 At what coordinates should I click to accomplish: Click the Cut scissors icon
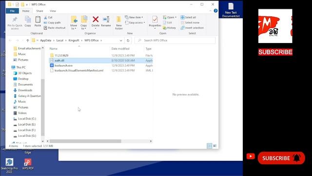click(45, 18)
